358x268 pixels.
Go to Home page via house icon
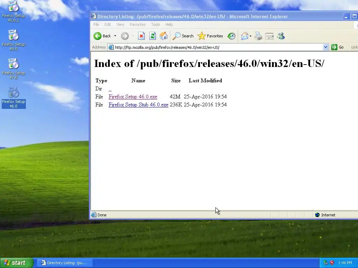164,36
